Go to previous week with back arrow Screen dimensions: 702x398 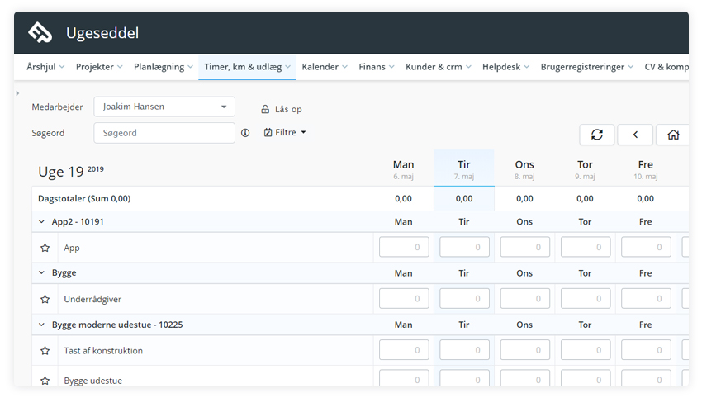point(635,135)
